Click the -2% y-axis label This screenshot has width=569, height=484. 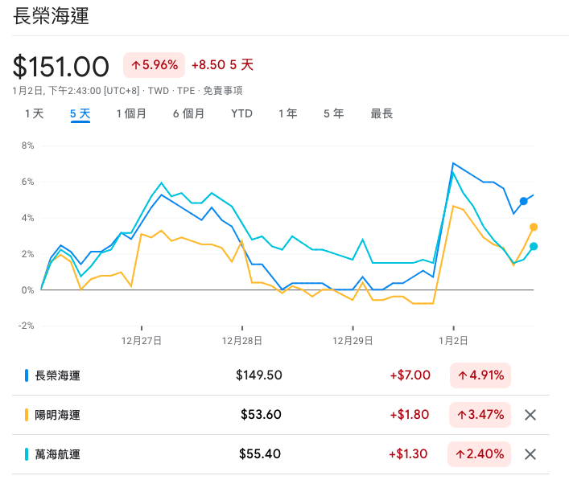tap(26, 326)
